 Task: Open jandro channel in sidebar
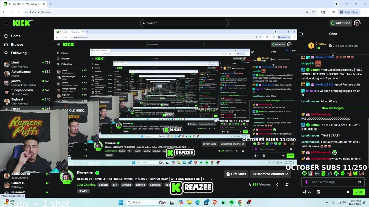pyautogui.click(x=27, y=83)
